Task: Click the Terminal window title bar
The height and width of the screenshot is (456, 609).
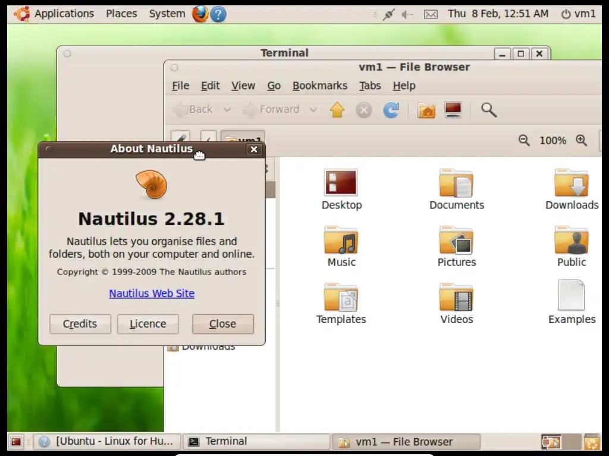Action: tap(284, 53)
